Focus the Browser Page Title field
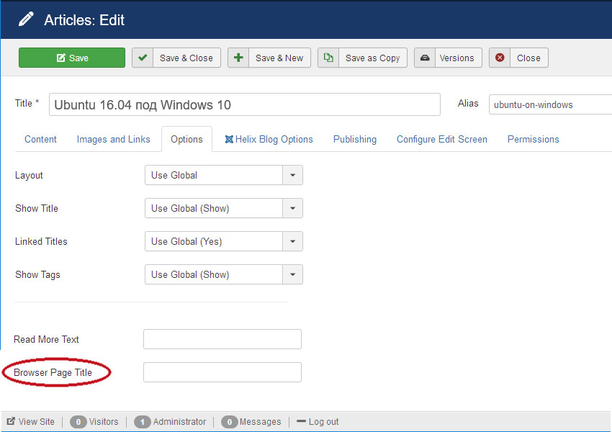The image size is (612, 432). click(x=222, y=372)
